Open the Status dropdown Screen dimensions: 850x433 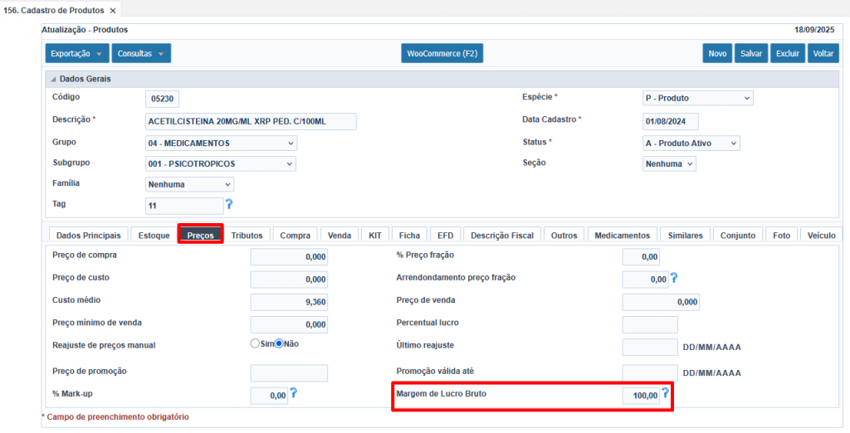pyautogui.click(x=691, y=144)
